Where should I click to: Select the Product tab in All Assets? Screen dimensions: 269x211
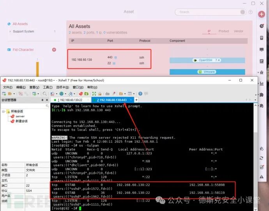pos(224,31)
